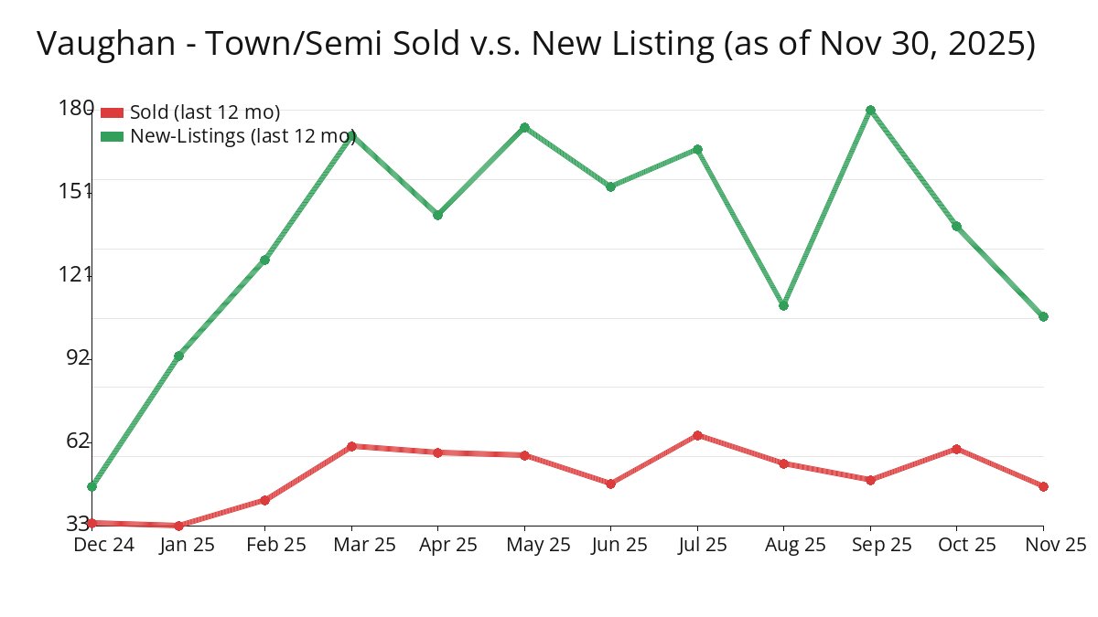Toggle the Sold (last 12 mo) legend entry
Image resolution: width=1098 pixels, height=617 pixels.
click(x=204, y=112)
